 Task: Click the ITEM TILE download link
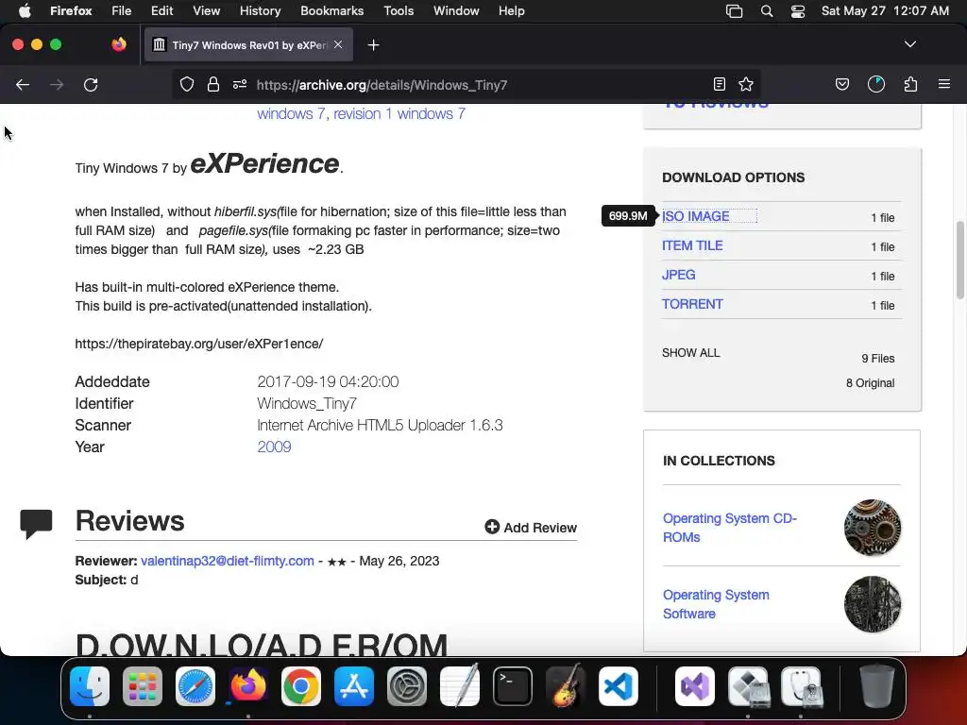pos(692,245)
